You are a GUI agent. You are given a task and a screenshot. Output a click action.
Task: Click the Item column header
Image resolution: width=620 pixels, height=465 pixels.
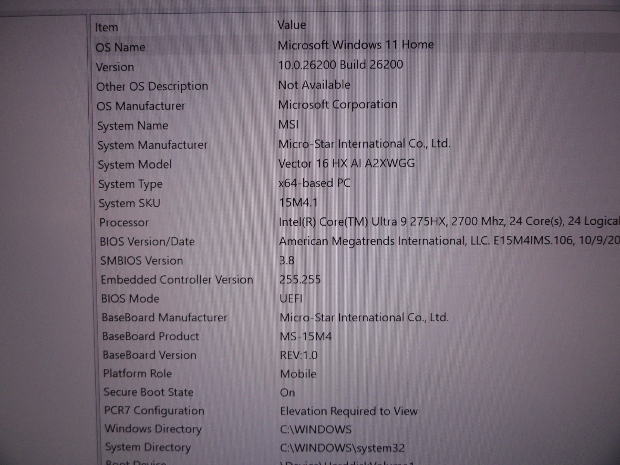107,28
